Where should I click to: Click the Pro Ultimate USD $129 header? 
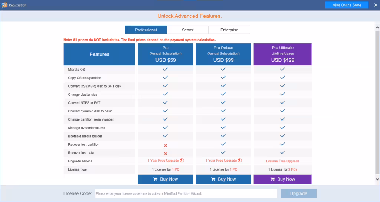point(282,54)
